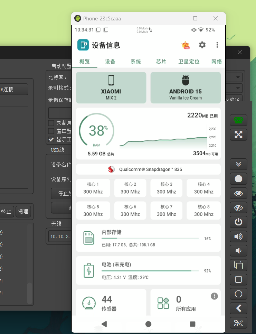This screenshot has width=256, height=334.
Task: Click the back arrow in side toolbar
Action: 238,308
